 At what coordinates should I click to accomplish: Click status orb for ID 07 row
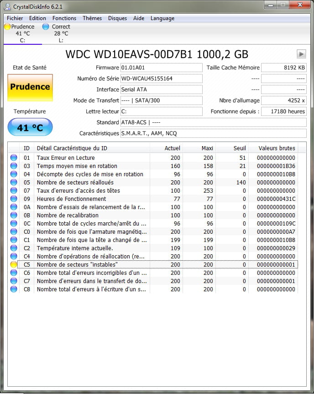pyautogui.click(x=14, y=190)
